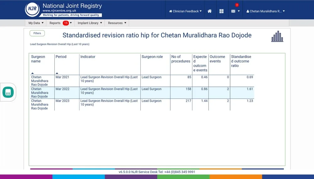
Task: Open the Implant Library menu
Action: 90,23
